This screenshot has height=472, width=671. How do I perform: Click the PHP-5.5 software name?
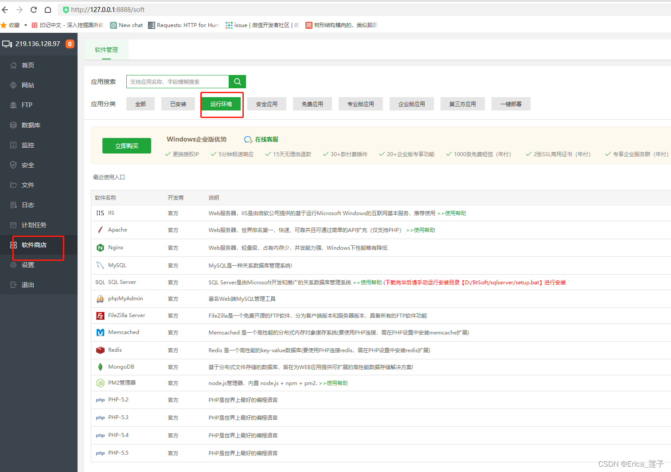(118, 453)
